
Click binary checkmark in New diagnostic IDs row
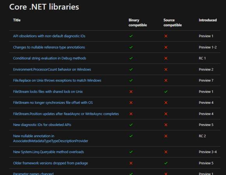tap(131, 125)
